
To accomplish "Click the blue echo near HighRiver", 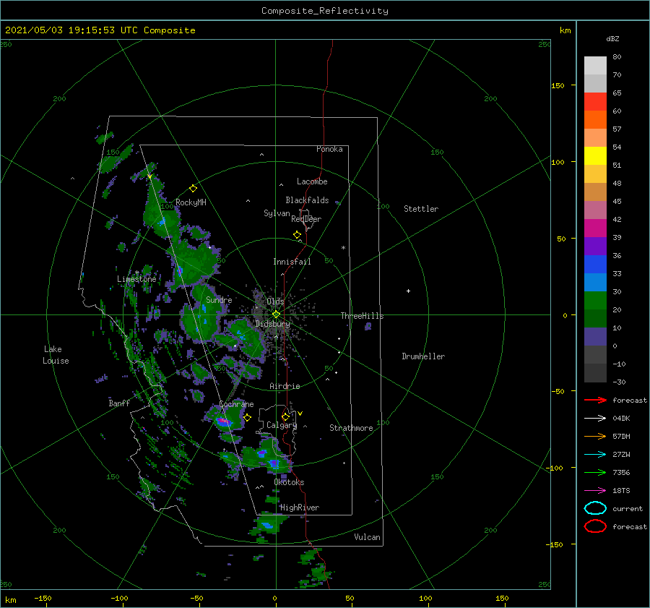I will [x=266, y=526].
